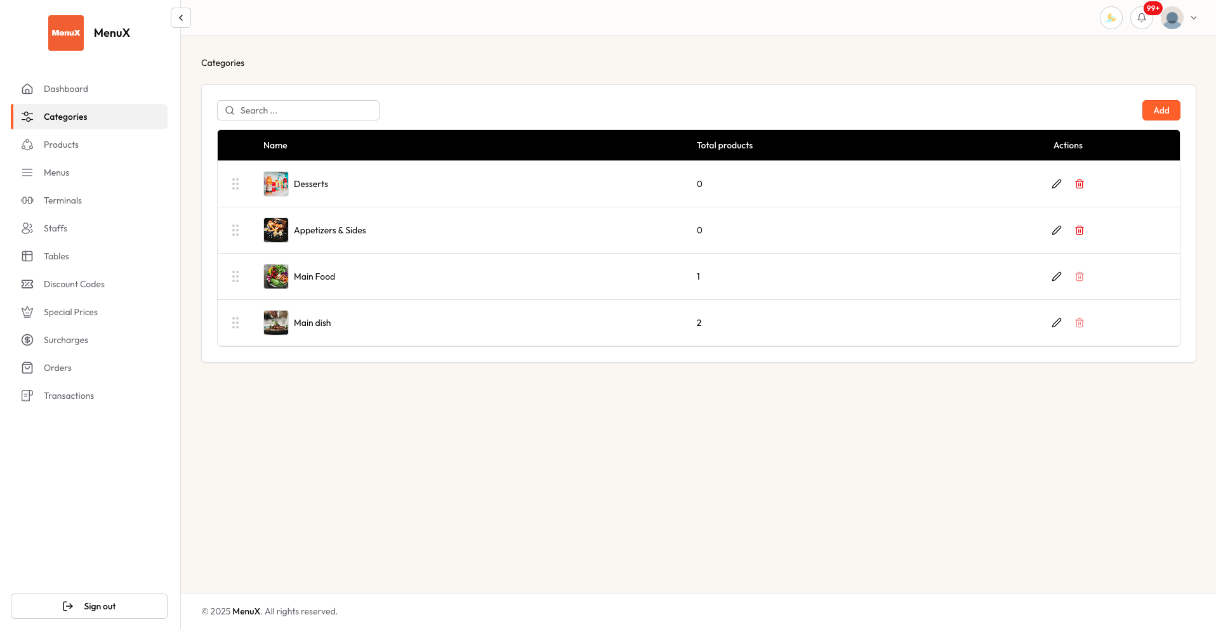Click the Main Food trash icon
This screenshot has width=1216, height=629.
pyautogui.click(x=1080, y=276)
